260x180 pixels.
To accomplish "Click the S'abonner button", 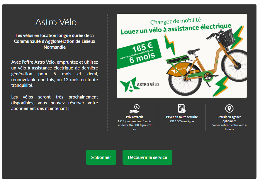I will tap(101, 157).
